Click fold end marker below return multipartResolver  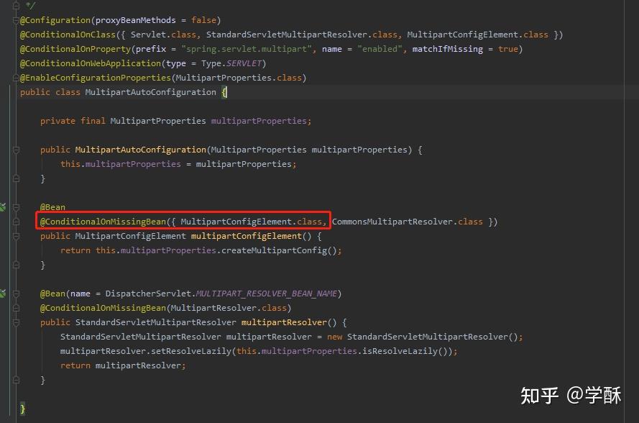click(x=16, y=380)
